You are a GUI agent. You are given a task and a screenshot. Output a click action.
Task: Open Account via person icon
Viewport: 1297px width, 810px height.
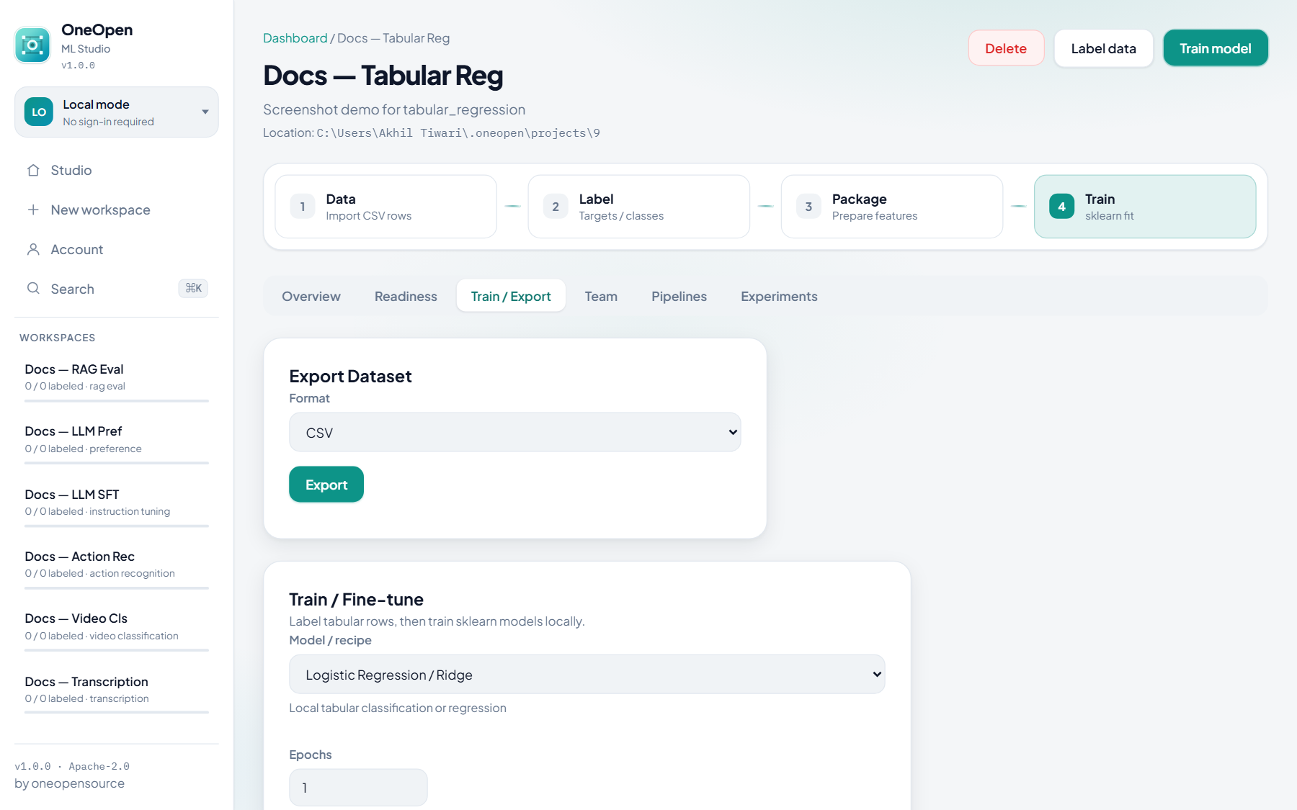(x=33, y=250)
